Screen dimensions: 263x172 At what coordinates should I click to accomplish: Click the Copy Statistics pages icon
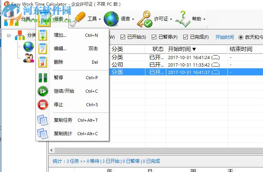(43, 134)
